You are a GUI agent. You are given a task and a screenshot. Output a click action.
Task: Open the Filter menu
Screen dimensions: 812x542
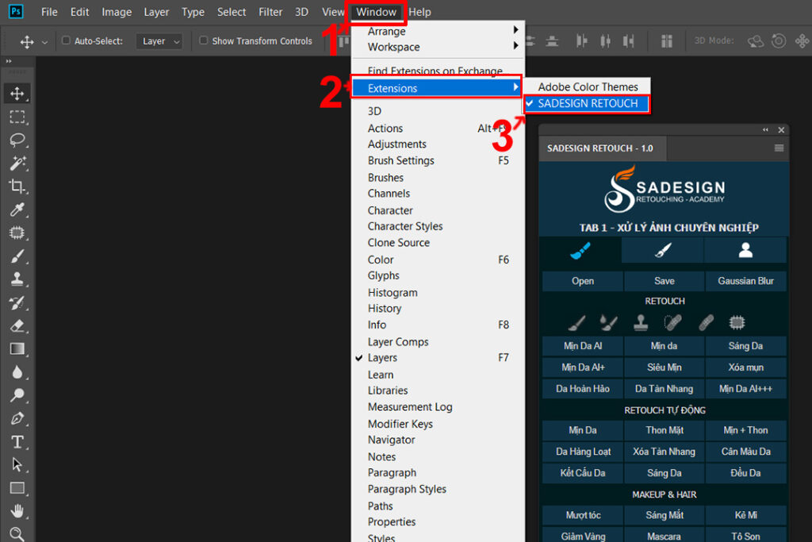coord(270,12)
